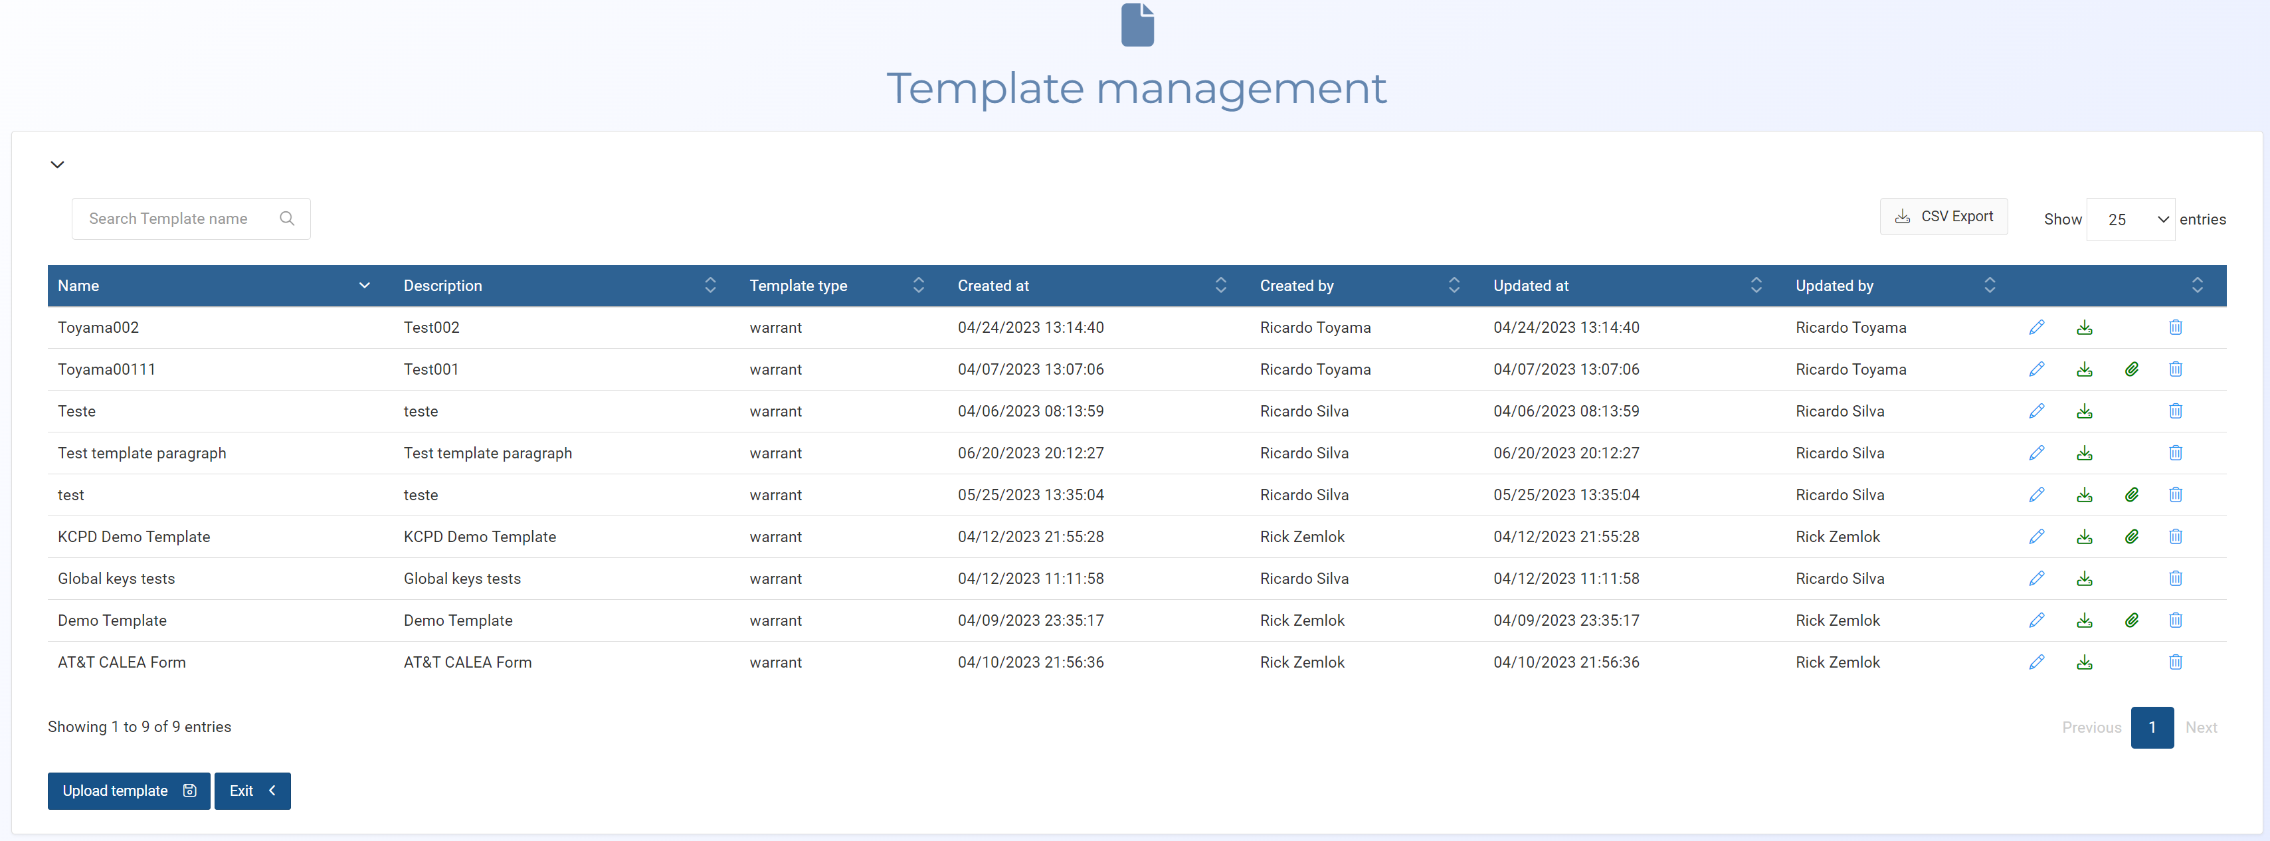Click the search magnifier icon
Screen dimensions: 2270x841
pos(286,219)
